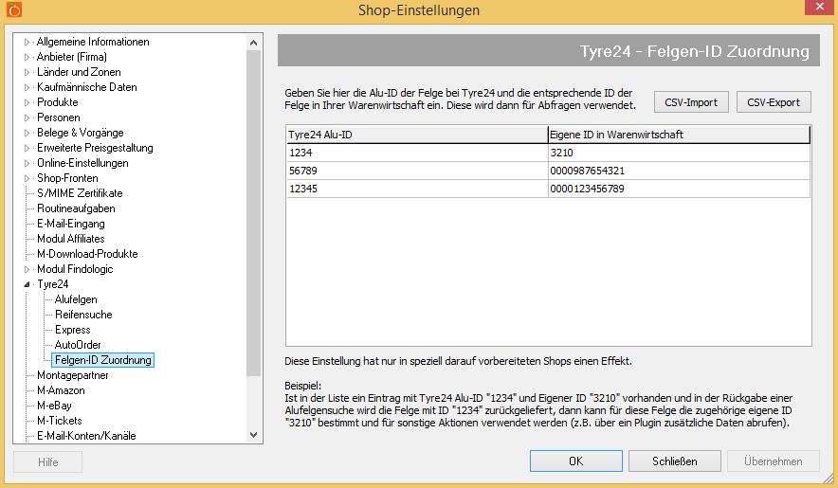Select Belege & Vorgänge entry

pos(81,133)
